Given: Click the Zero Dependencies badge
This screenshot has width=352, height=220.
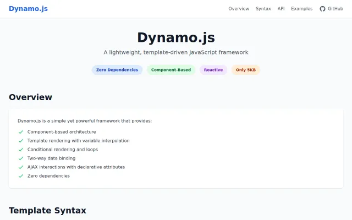Looking at the screenshot, I should 117,70.
